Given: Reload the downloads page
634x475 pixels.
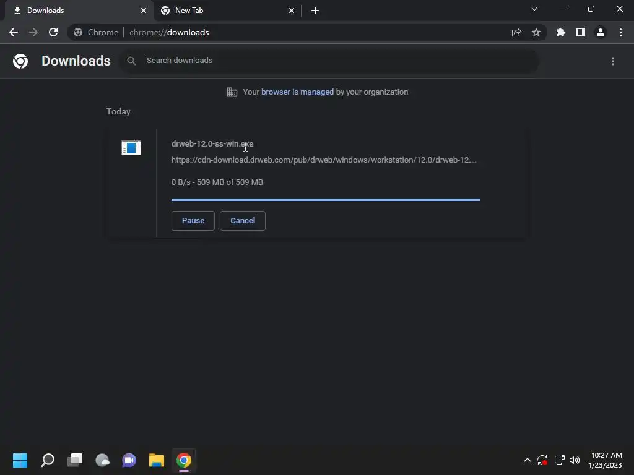Looking at the screenshot, I should tap(53, 32).
